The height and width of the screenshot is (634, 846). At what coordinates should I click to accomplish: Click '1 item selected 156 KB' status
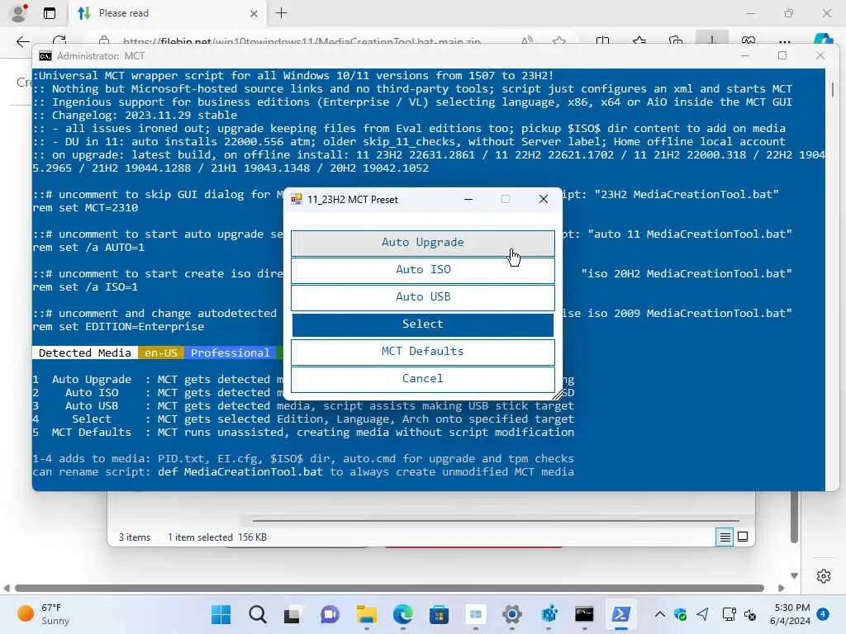(x=217, y=537)
